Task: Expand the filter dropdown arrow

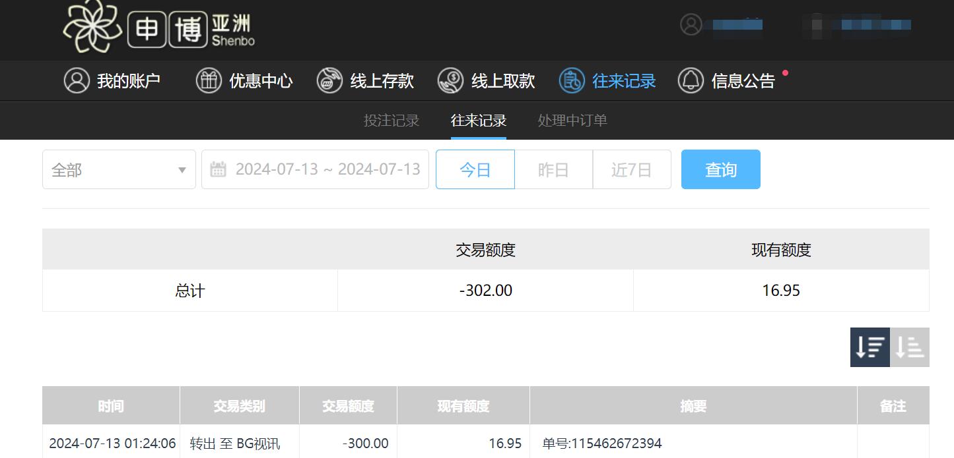Action: [x=182, y=169]
